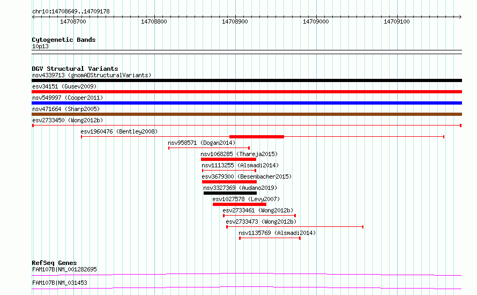Select the thick red esv1960476 segment

[x=257, y=137]
